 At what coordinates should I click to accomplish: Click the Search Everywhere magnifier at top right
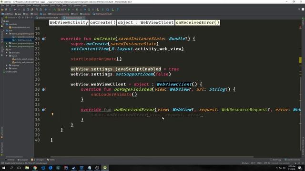299,9
